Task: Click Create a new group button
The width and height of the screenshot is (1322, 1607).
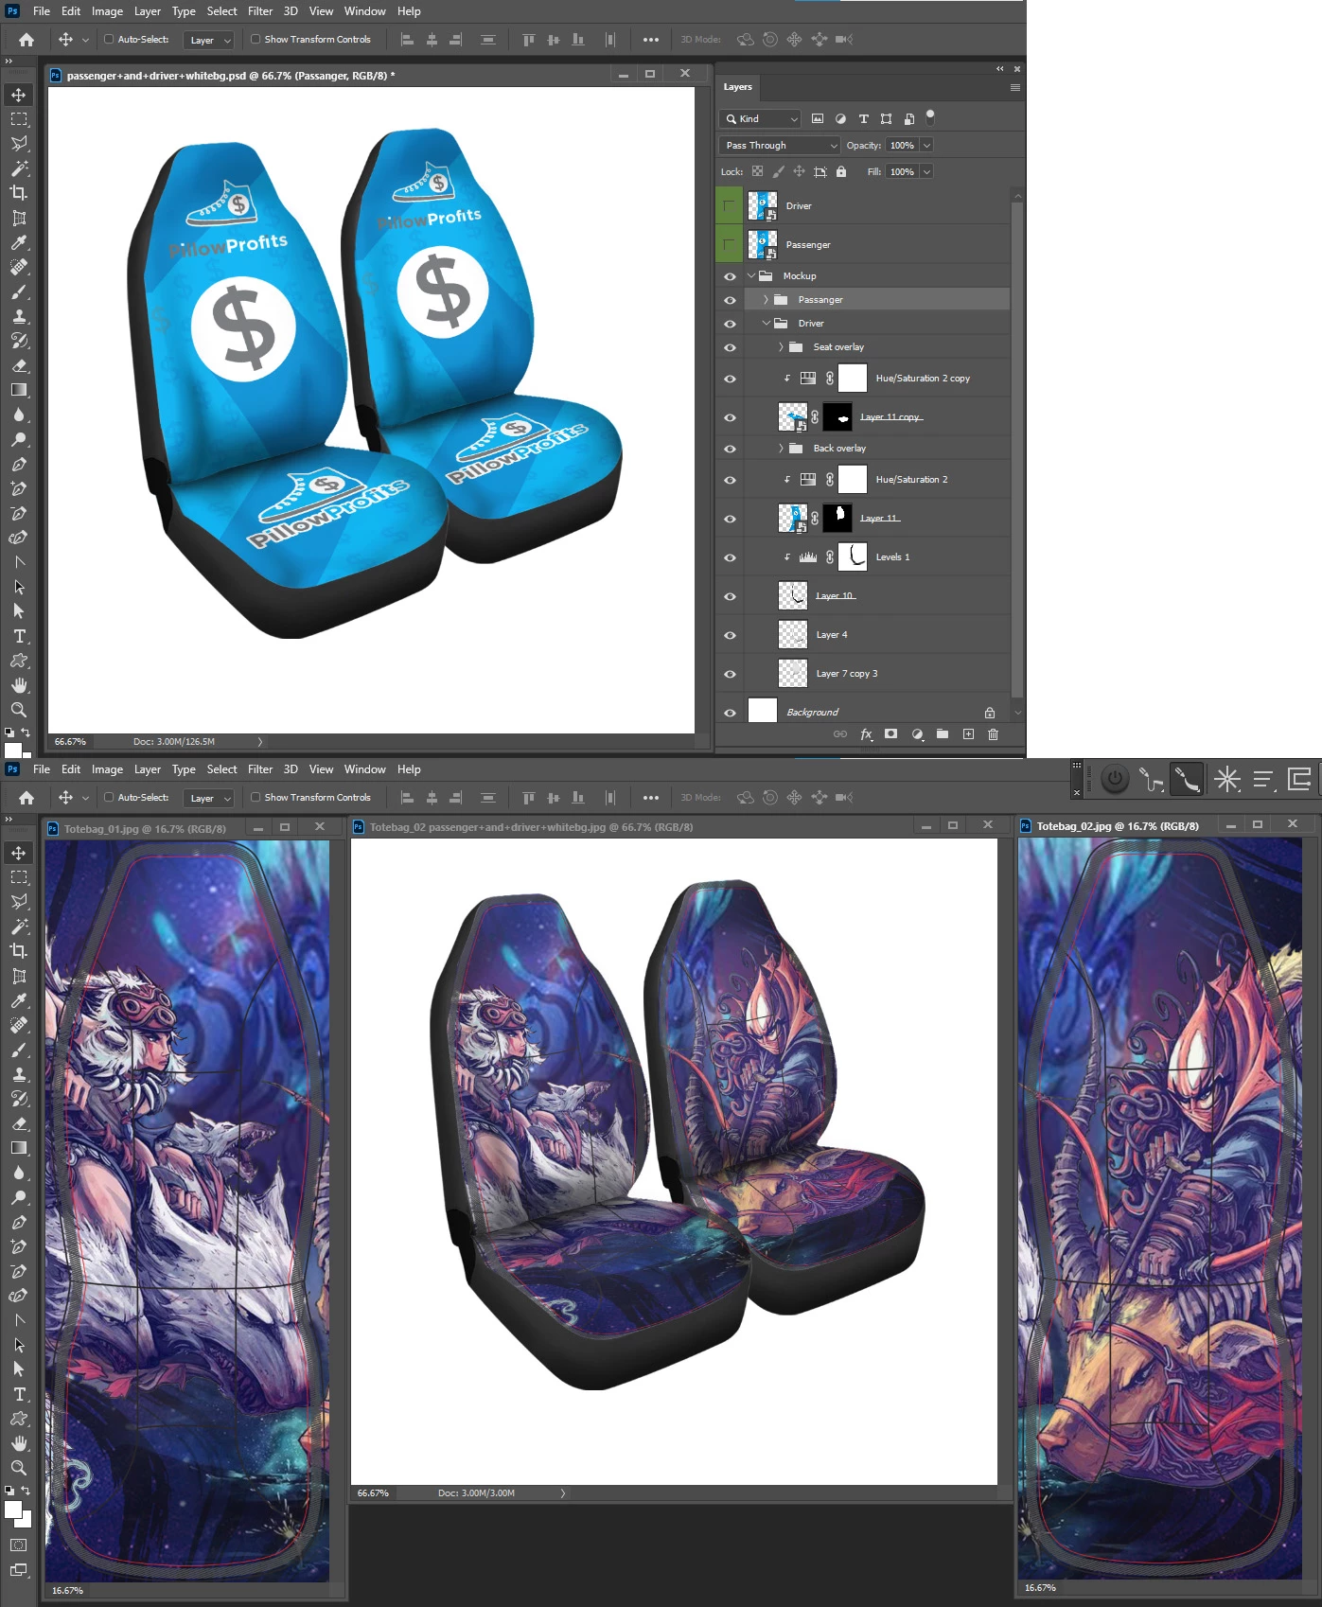Action: pos(943,734)
